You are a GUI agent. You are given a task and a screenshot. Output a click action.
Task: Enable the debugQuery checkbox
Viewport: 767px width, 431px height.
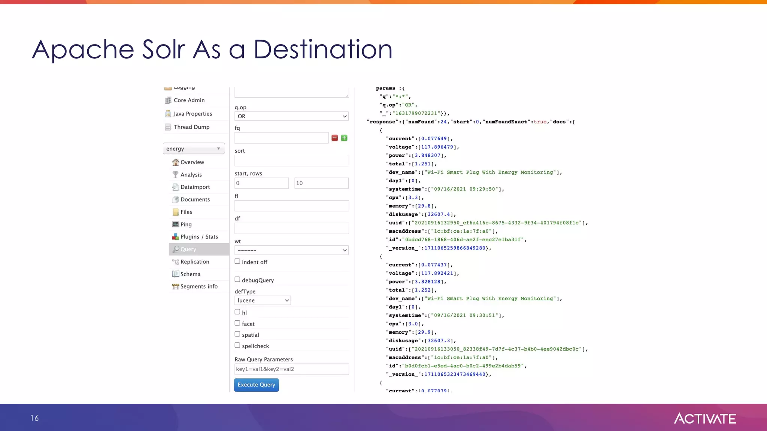(x=237, y=279)
